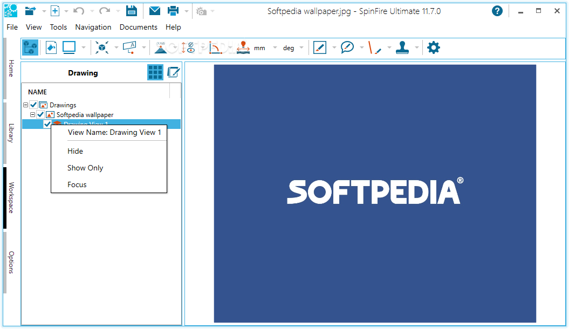Switch Drawing panel to grid thumbnail view
The width and height of the screenshot is (569, 329).
coord(155,73)
